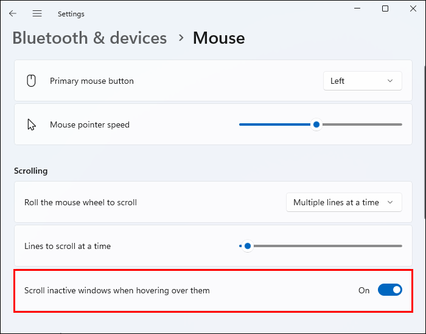Go back with the back arrow
Image resolution: width=426 pixels, height=334 pixels.
(13, 13)
